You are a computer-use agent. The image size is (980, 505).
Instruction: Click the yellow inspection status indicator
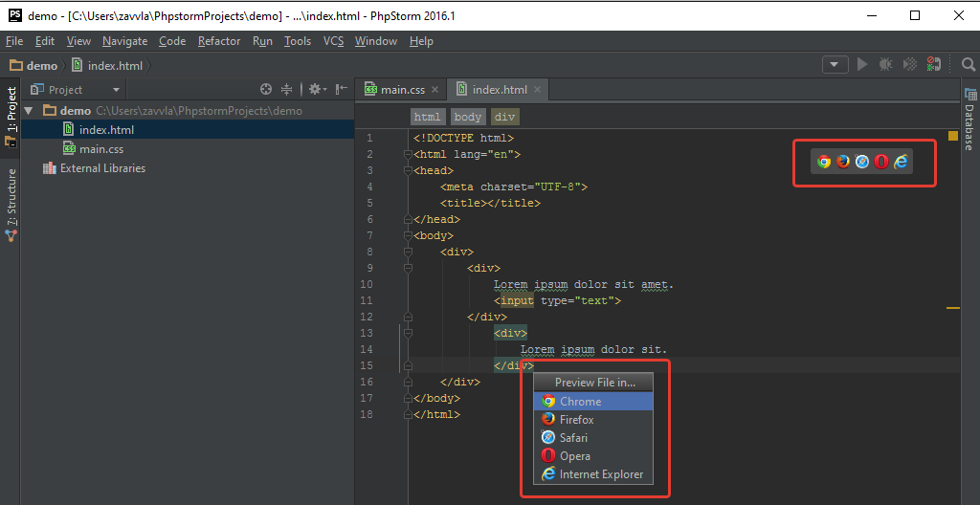point(953,136)
